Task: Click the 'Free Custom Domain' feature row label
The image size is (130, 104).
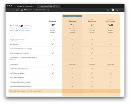Action: [17, 40]
